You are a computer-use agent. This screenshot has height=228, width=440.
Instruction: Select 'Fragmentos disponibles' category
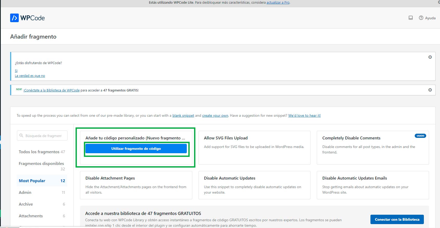pos(42,166)
